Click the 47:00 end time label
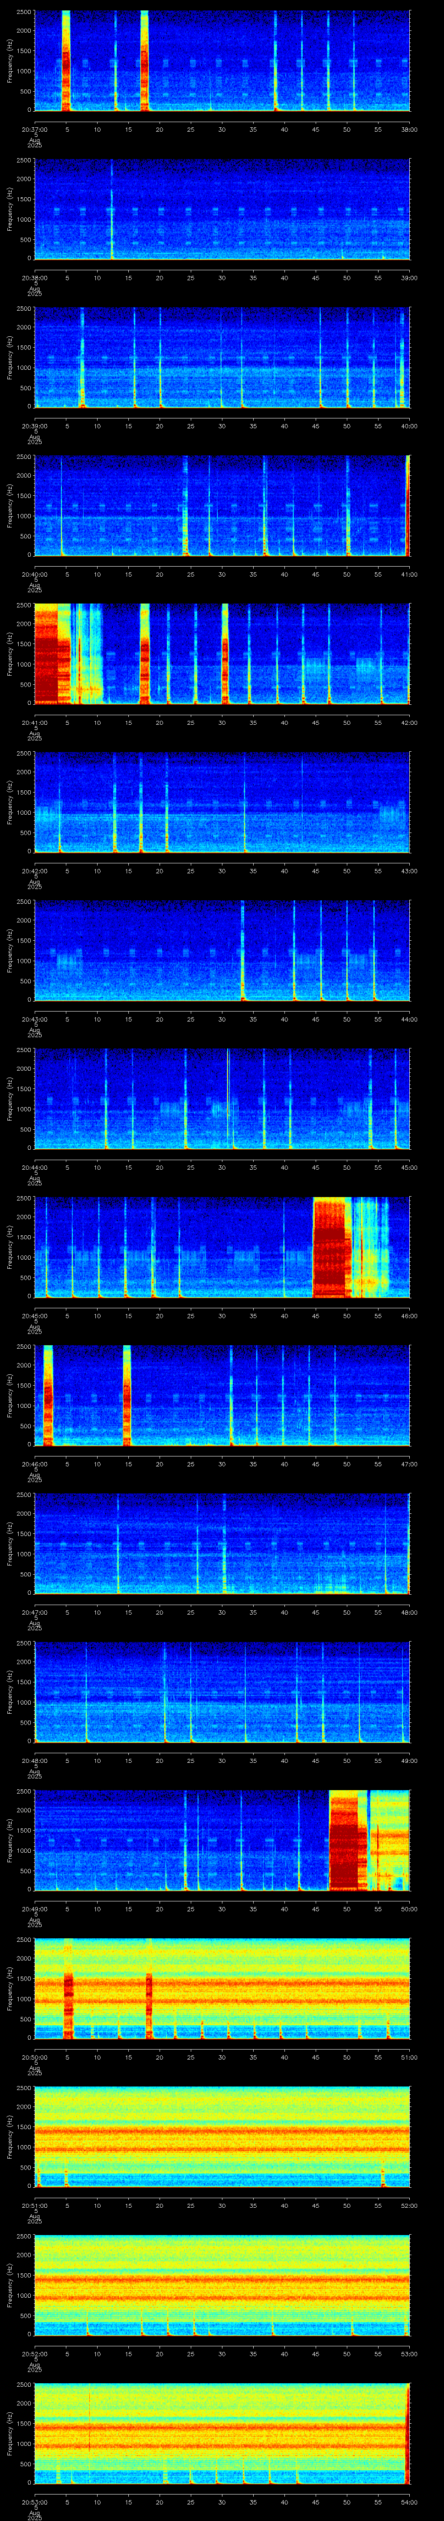This screenshot has height=2521, width=444. [x=410, y=1463]
